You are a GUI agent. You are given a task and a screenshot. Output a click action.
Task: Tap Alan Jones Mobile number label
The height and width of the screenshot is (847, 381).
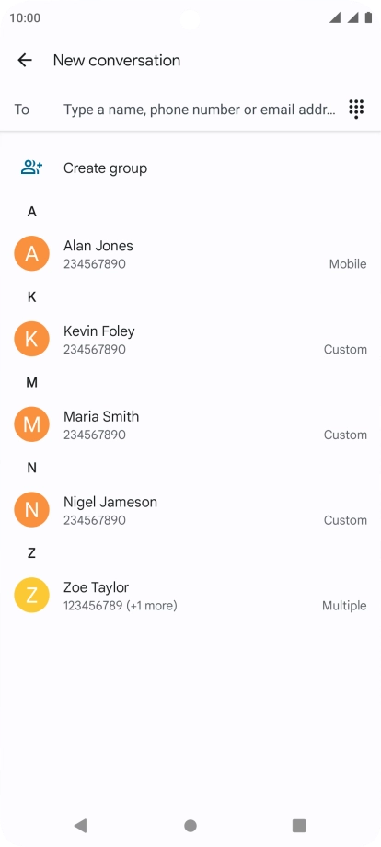click(348, 264)
